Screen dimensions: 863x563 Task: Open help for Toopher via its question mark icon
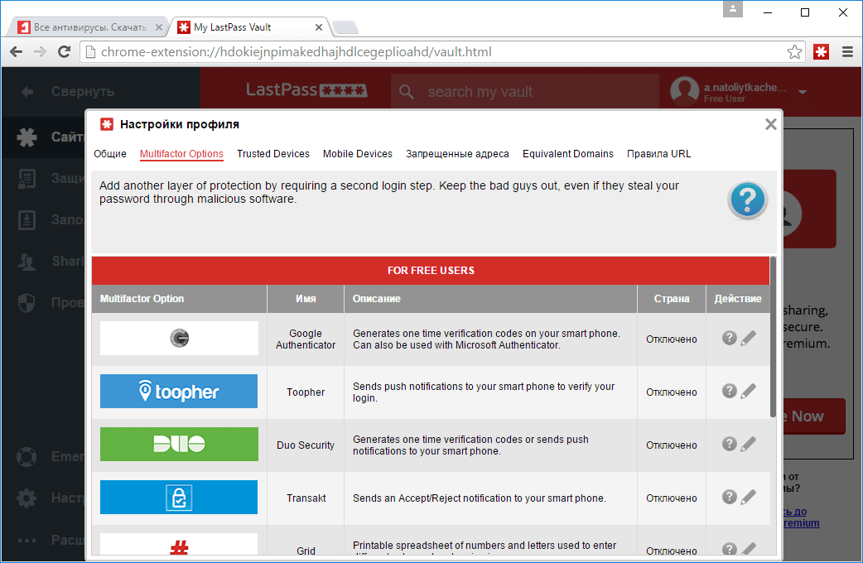(728, 391)
